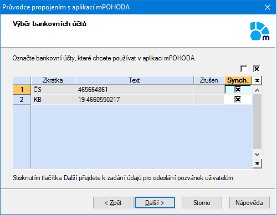Jump to first row with top arrow

[257, 80]
